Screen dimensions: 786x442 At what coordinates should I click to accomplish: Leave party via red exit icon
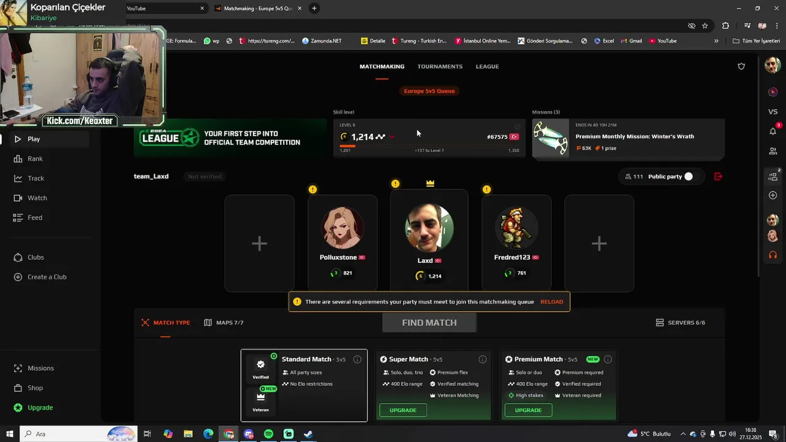click(718, 176)
